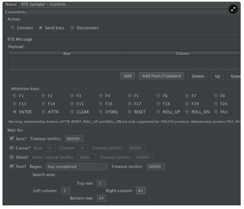Click the Delete payload button

tap(198, 76)
